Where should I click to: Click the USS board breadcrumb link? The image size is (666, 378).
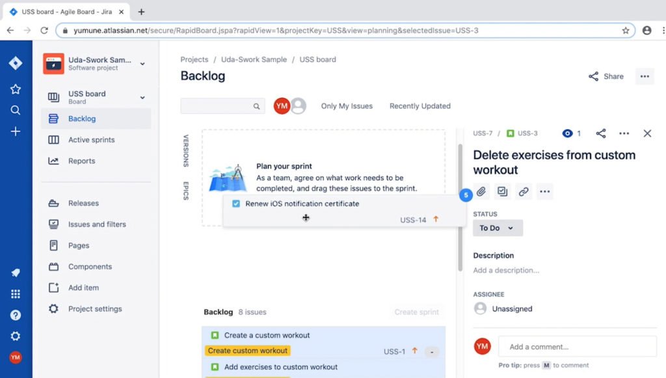pos(317,60)
